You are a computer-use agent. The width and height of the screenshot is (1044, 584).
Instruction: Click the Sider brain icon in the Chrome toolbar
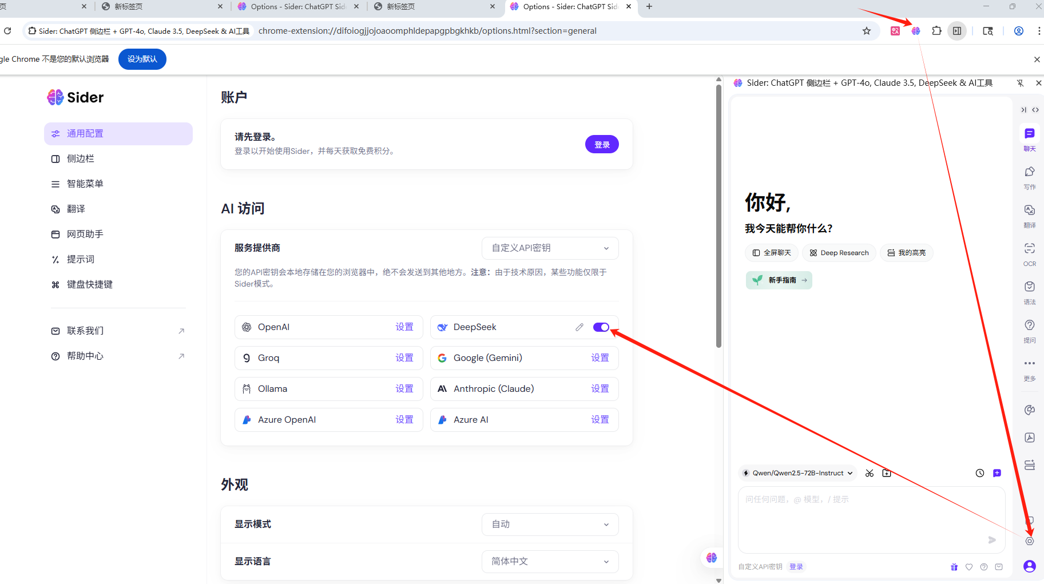pos(916,31)
